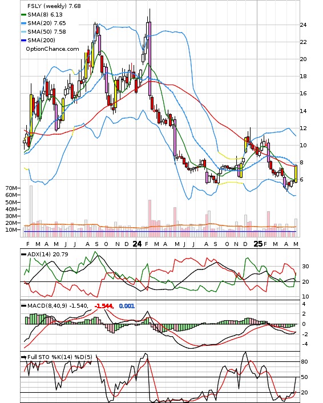
Task: Click the light blue SMA(50) legend swatch
Action: click(23, 32)
